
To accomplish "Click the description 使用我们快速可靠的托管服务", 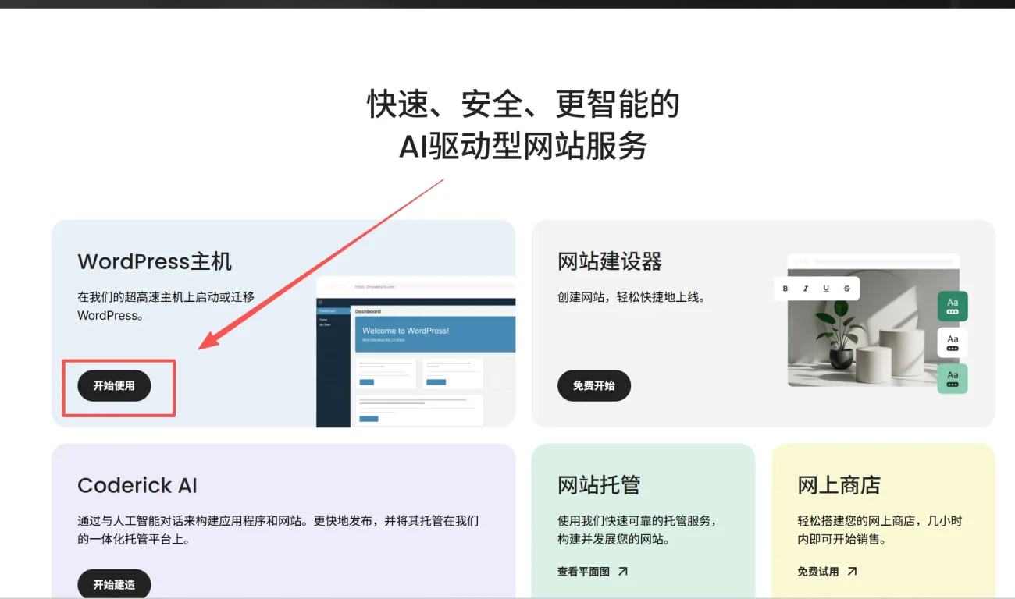I will pyautogui.click(x=637, y=530).
